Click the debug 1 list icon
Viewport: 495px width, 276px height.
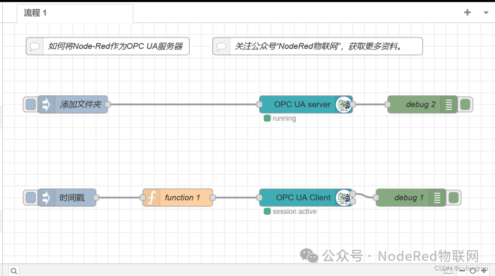click(x=437, y=198)
